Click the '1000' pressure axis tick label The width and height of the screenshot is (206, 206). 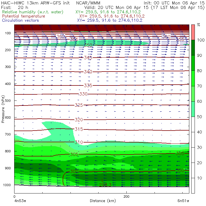(7, 185)
